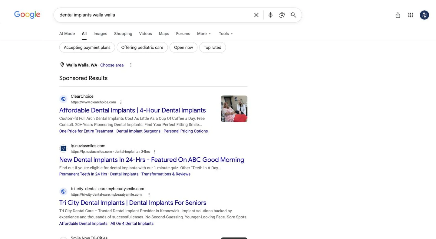Switch to AI Mode tab
This screenshot has height=239, width=436.
click(x=67, y=34)
